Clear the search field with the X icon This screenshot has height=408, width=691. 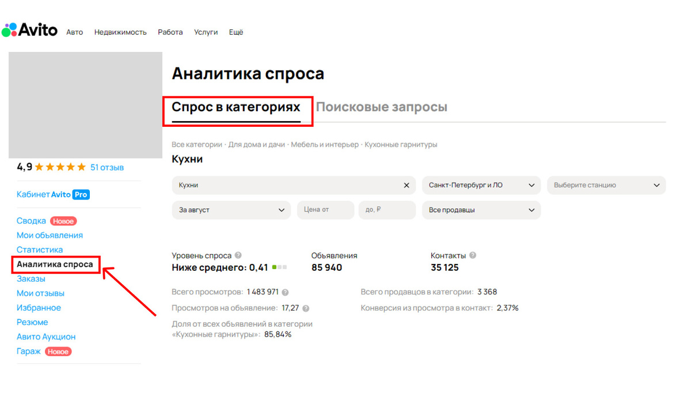click(x=407, y=185)
